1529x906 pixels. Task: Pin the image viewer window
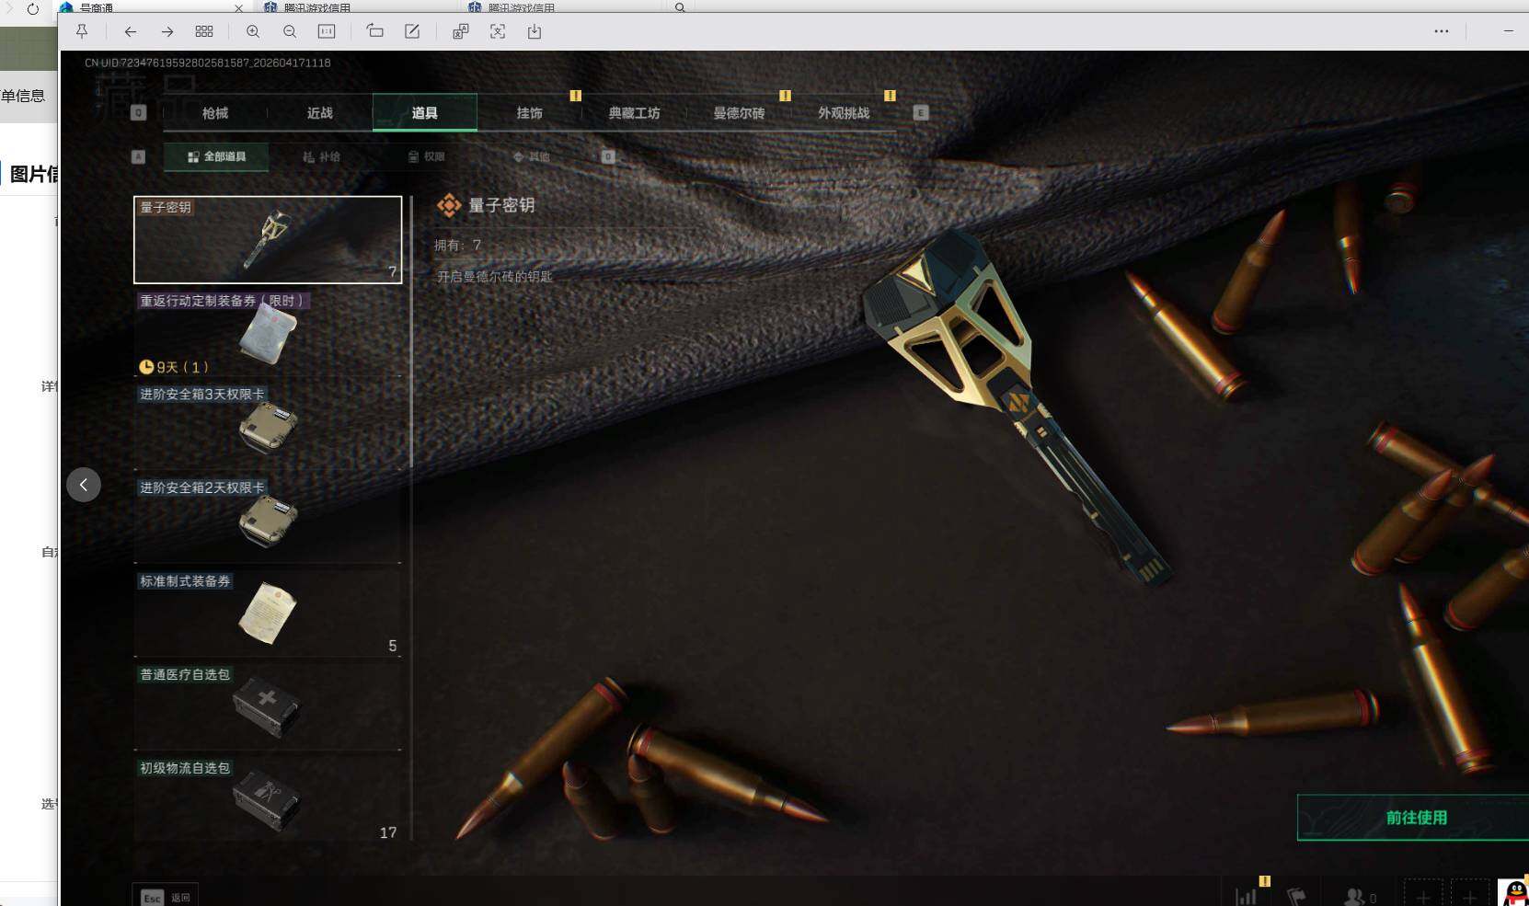click(x=82, y=31)
